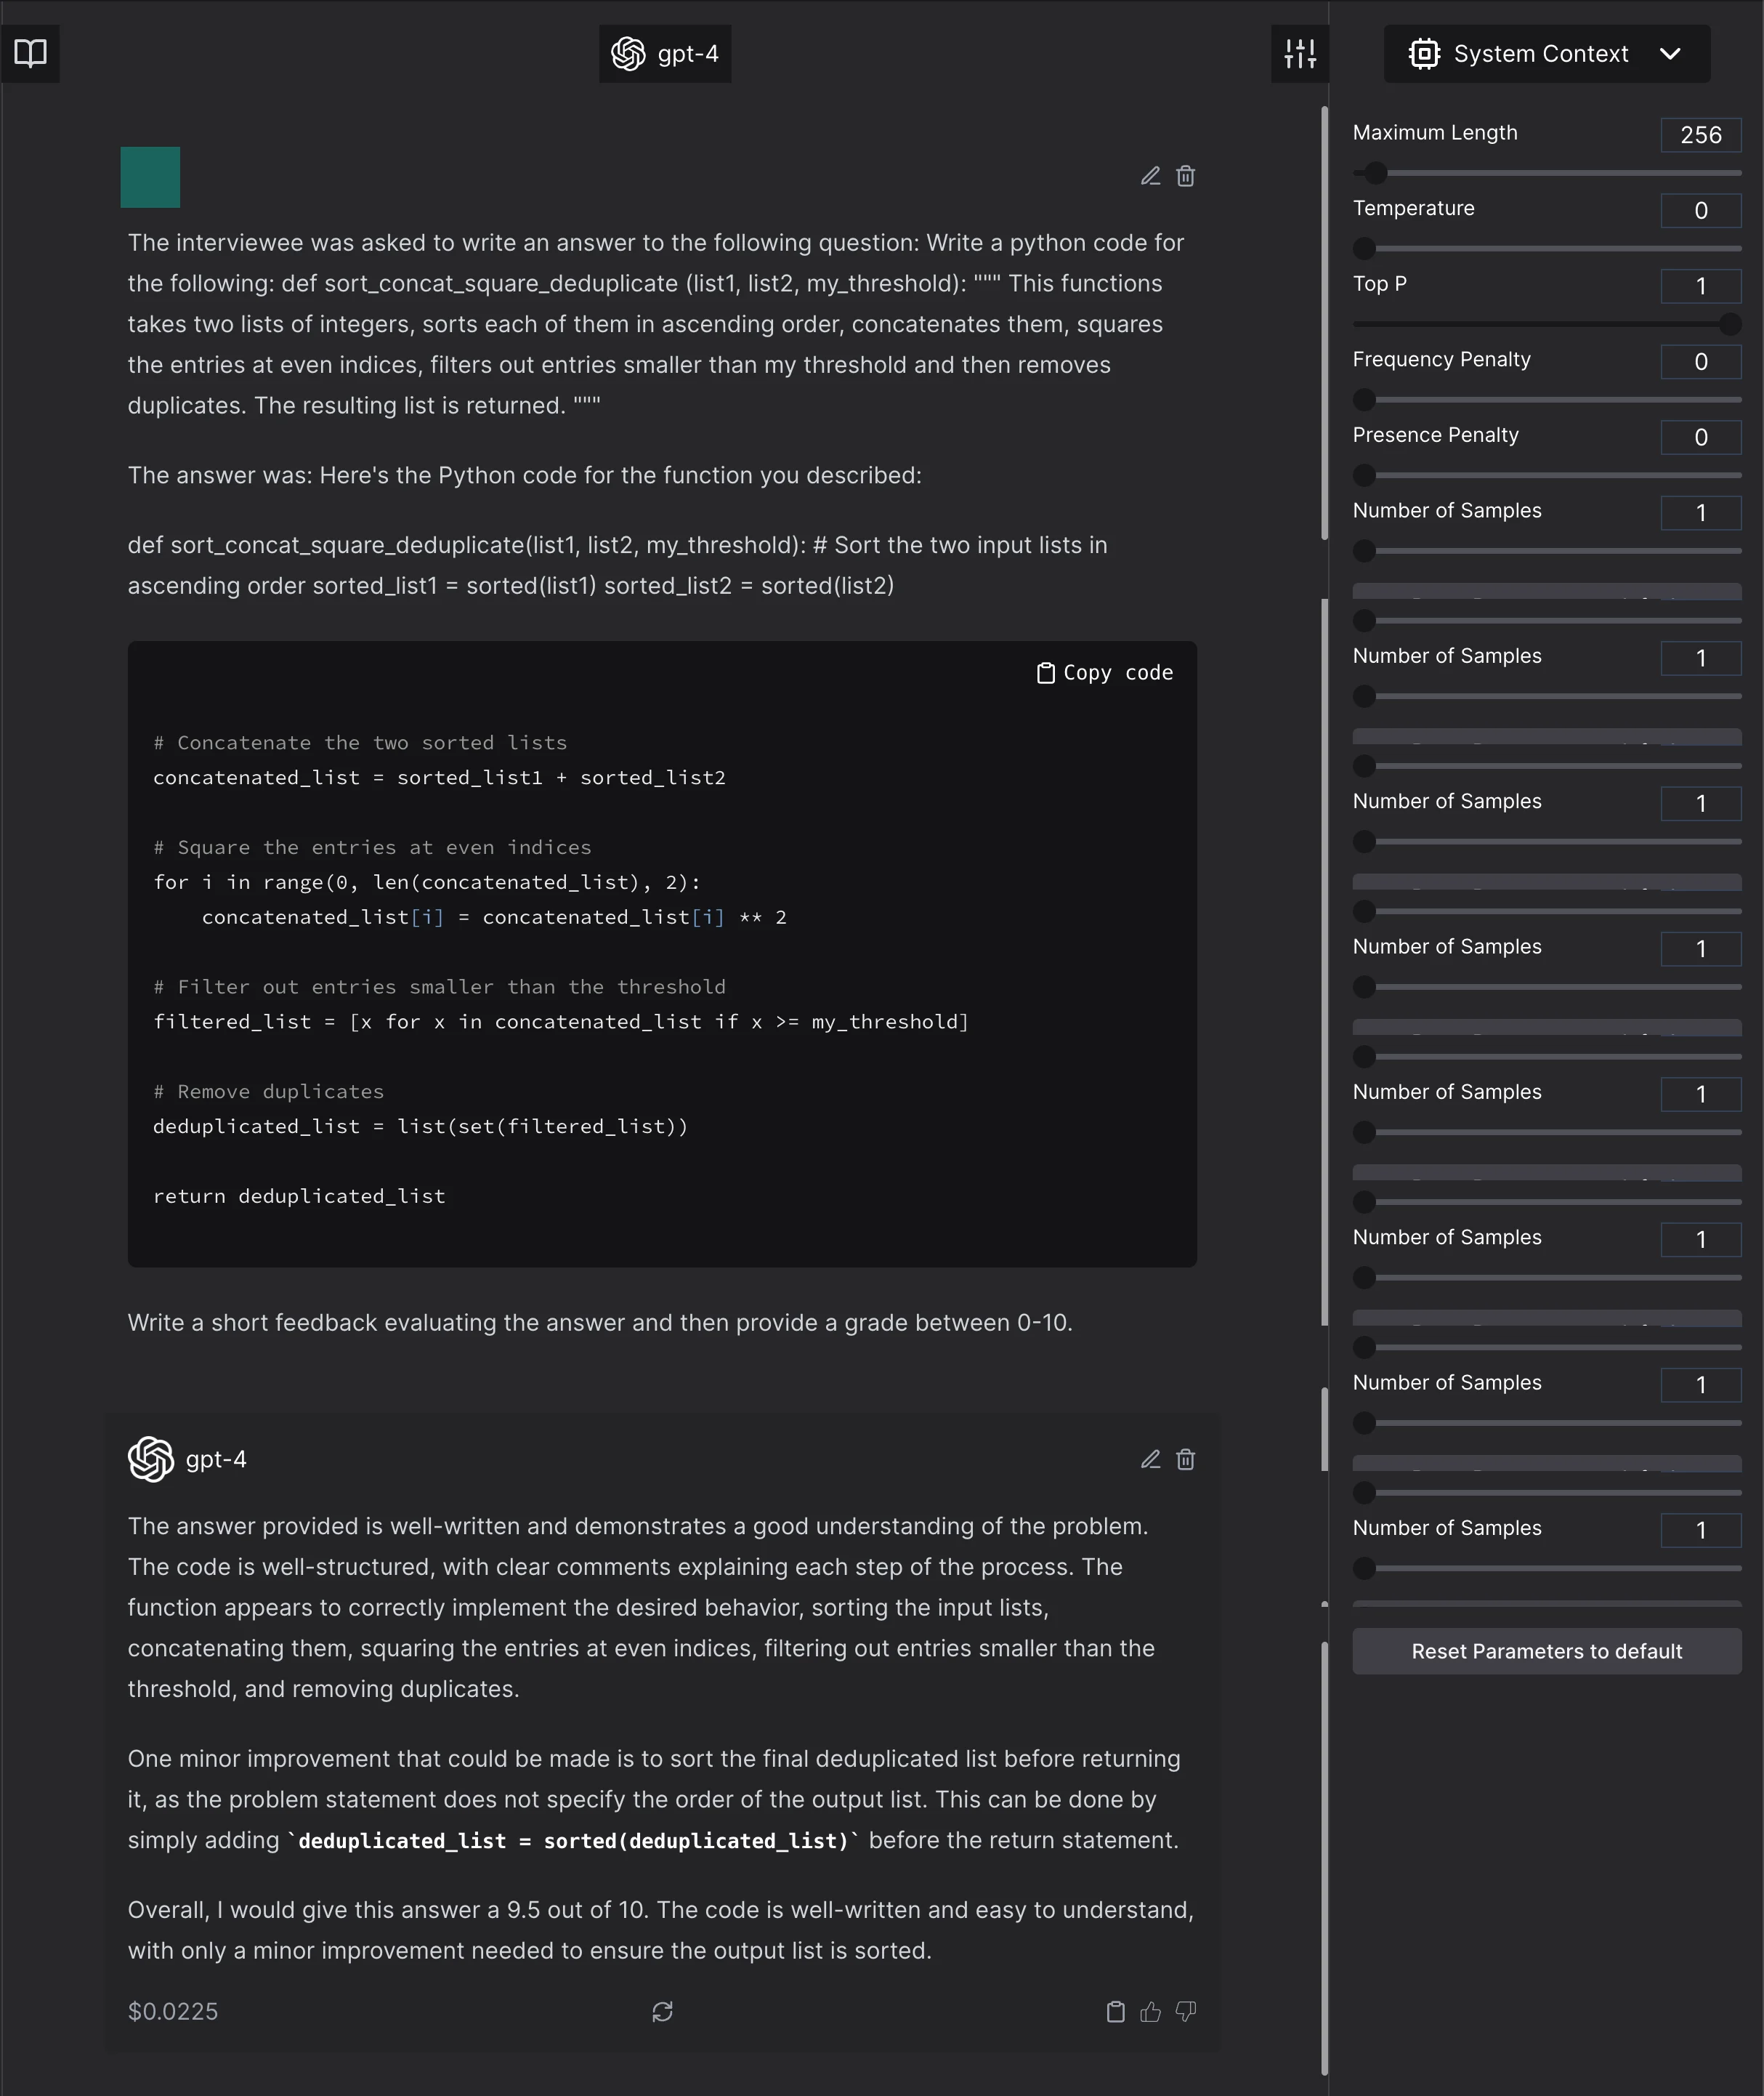This screenshot has height=2096, width=1764.
Task: Give thumbs up to the response
Action: (1150, 2011)
